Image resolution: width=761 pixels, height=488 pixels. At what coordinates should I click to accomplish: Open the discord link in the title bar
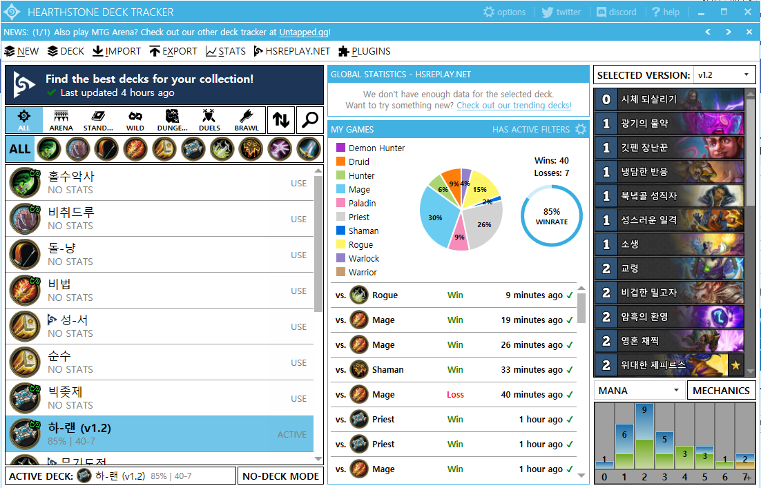(617, 12)
